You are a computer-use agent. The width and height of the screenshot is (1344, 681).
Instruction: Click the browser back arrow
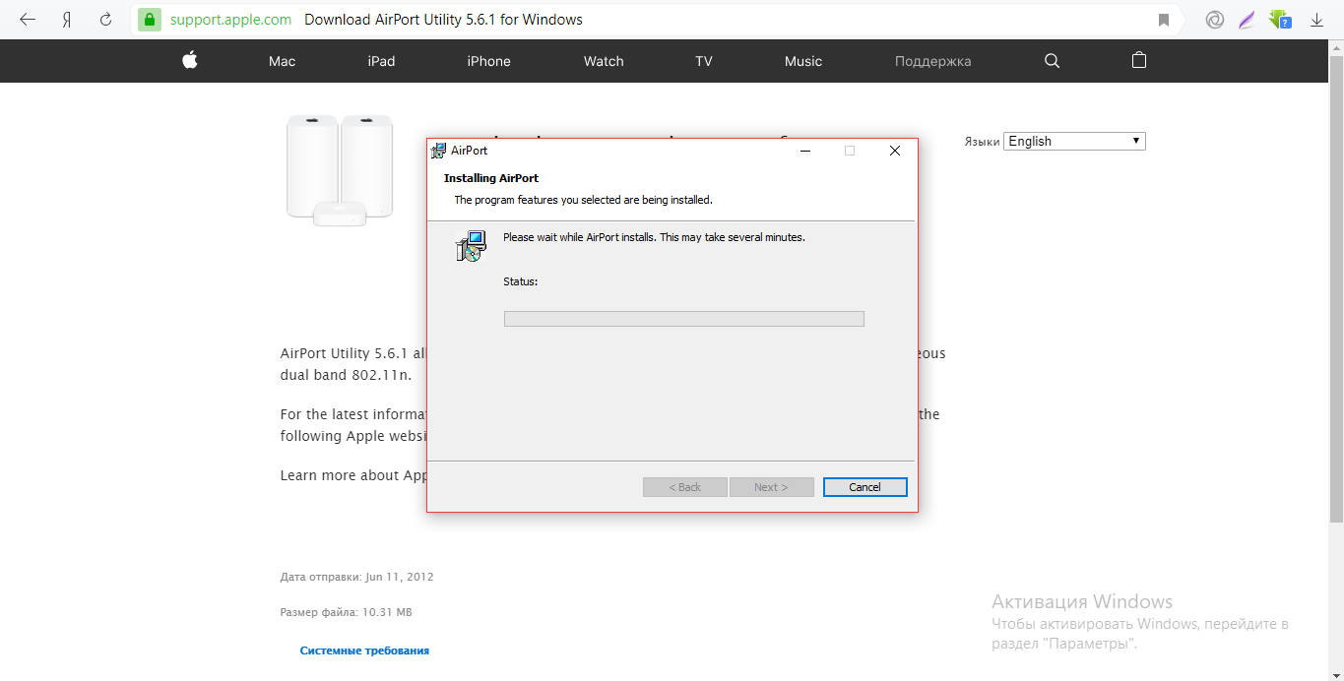28,20
